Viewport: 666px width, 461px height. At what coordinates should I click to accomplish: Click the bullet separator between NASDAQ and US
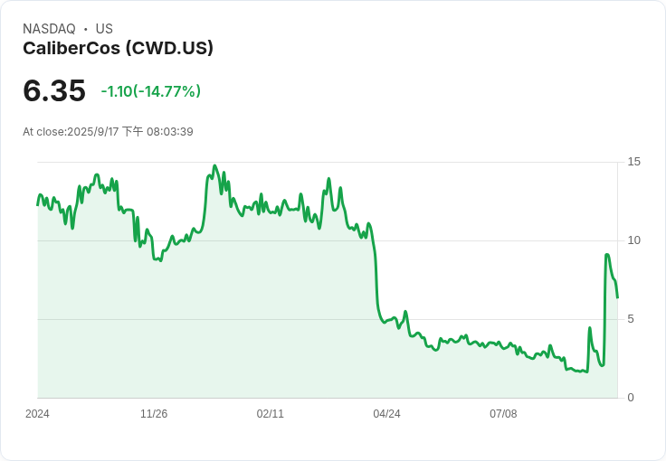[85, 29]
